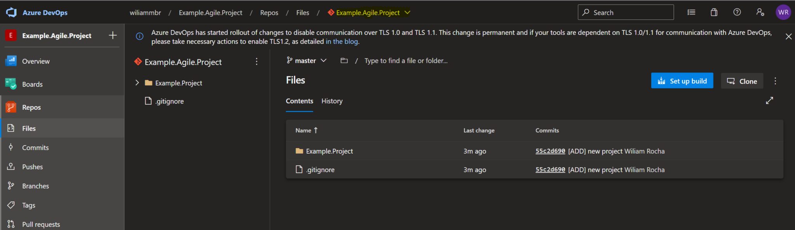Click the Last change column header
Image resolution: width=795 pixels, height=230 pixels.
479,130
